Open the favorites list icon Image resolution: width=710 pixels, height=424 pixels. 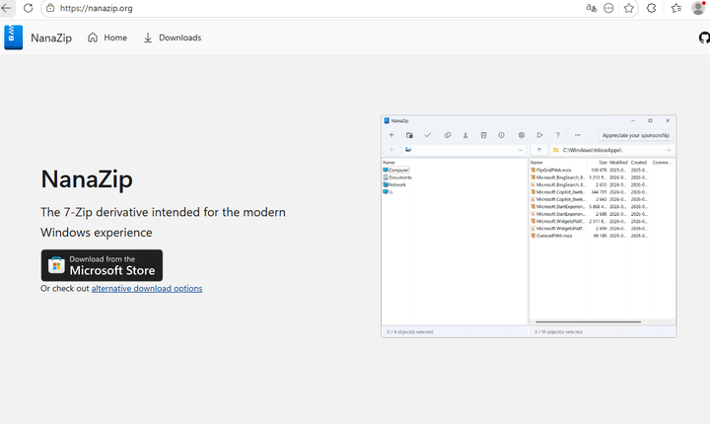pos(676,8)
